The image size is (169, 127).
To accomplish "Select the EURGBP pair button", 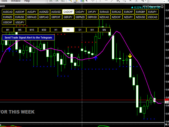I will tap(140, 12).
